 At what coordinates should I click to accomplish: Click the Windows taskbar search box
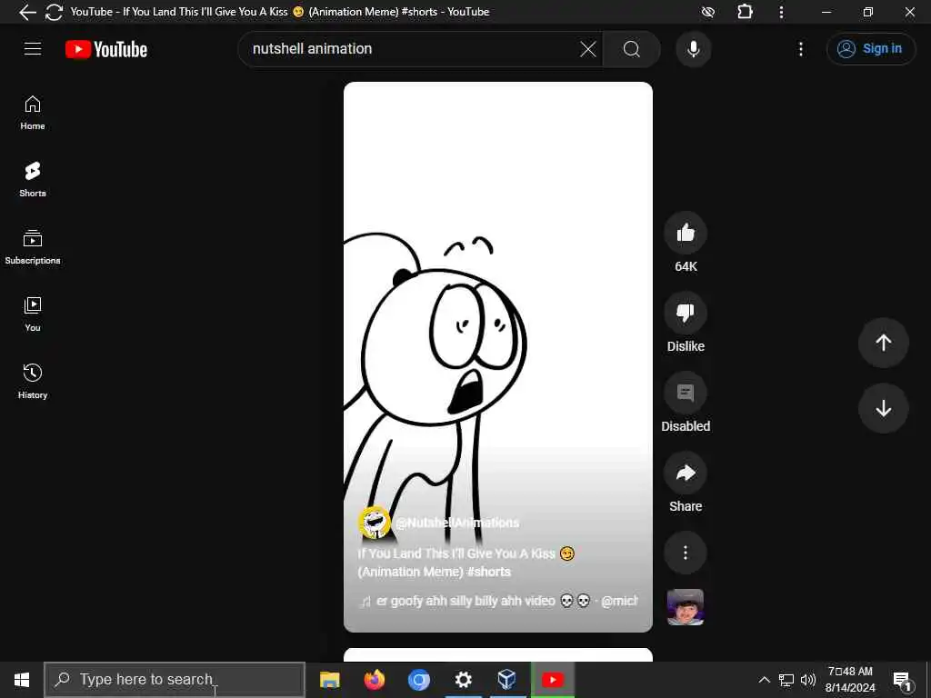(x=175, y=680)
